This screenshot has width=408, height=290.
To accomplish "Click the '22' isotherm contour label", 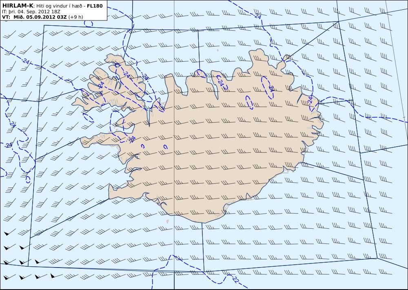I will 235,280.
